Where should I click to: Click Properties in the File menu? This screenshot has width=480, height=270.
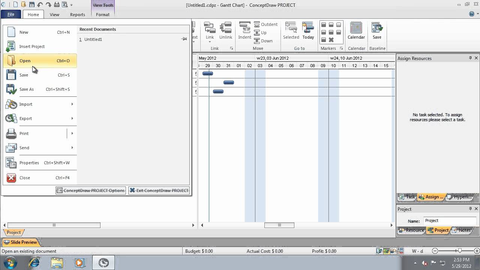[x=39, y=163]
